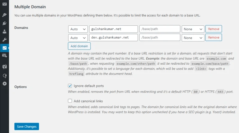Open Auto dropdown for dev.gulshankumar.net

pos(78,38)
